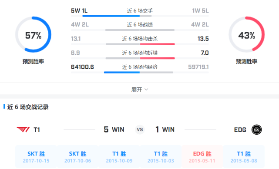The width and height of the screenshot is (279, 169).
Task: Expand the stats with the 展开 chevron
Action: 146,89
